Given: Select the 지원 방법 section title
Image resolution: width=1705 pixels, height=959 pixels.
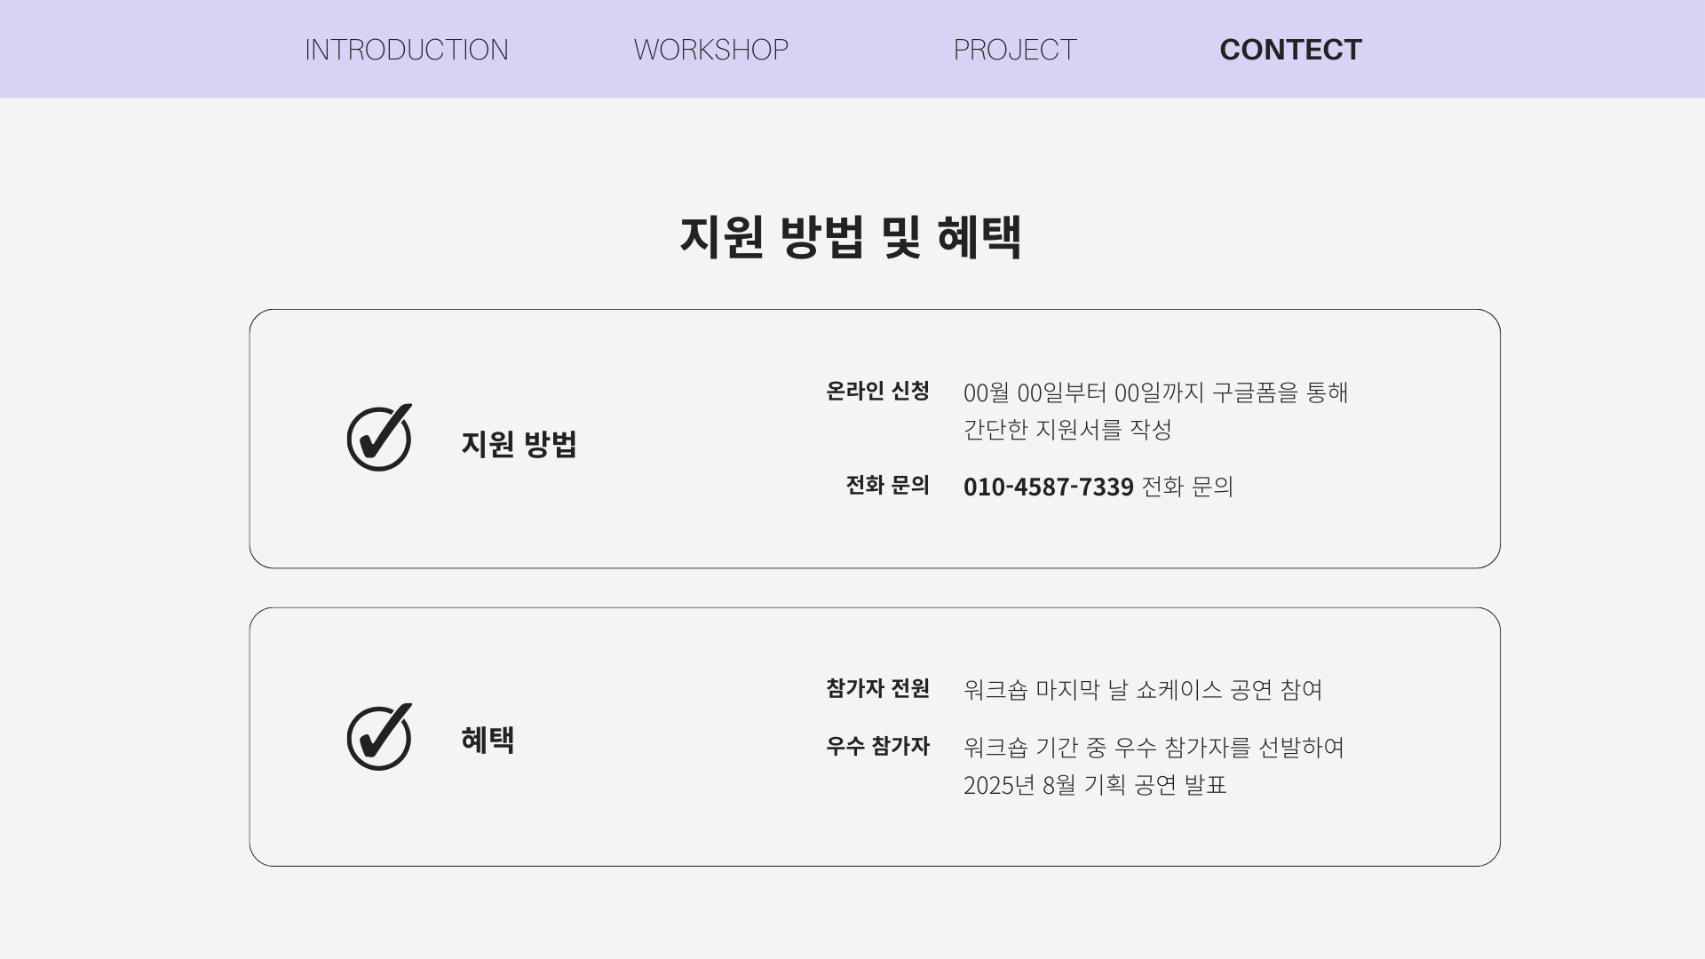Looking at the screenshot, I should 519,443.
